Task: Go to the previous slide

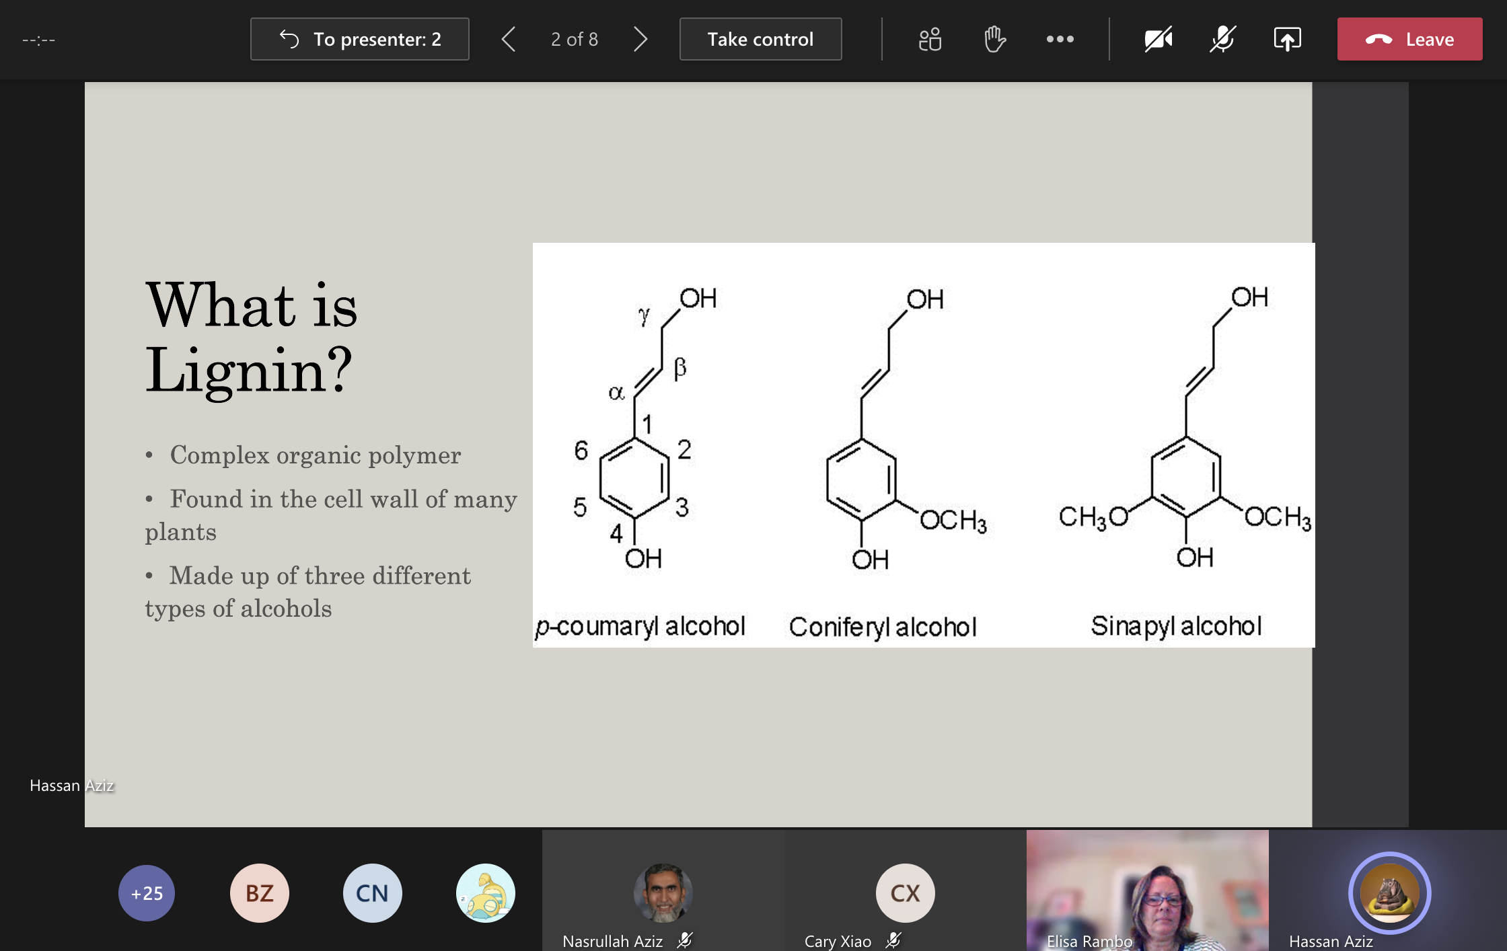Action: pos(509,40)
